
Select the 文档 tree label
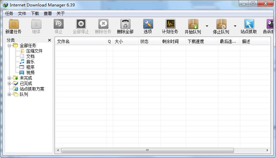(x=30, y=56)
